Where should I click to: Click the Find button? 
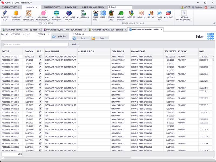74,44
